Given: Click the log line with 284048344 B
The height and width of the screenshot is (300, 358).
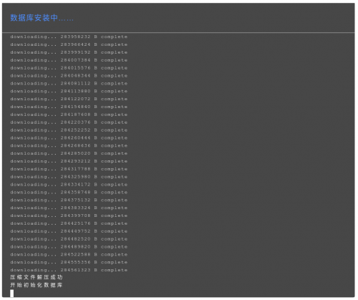Looking at the screenshot, I should pyautogui.click(x=69, y=76).
